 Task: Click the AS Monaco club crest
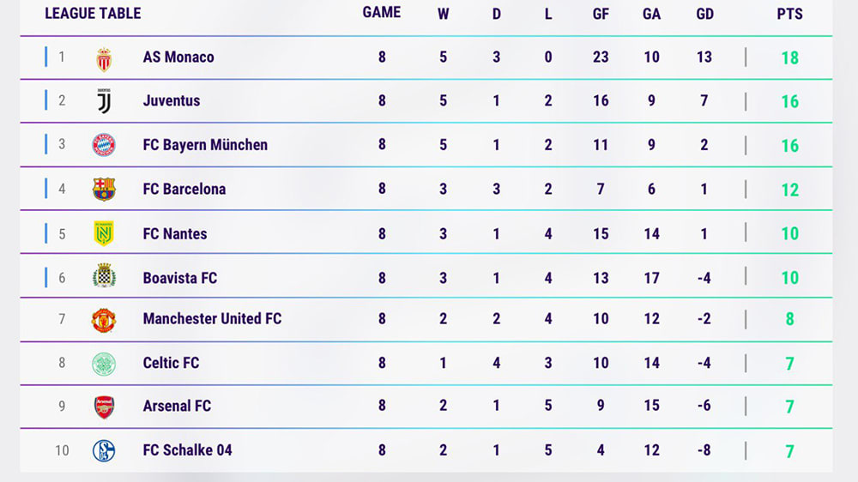pos(104,59)
